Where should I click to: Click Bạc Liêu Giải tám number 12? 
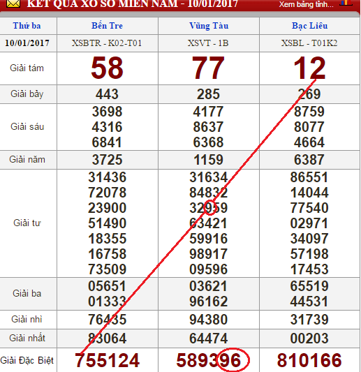pos(309,68)
